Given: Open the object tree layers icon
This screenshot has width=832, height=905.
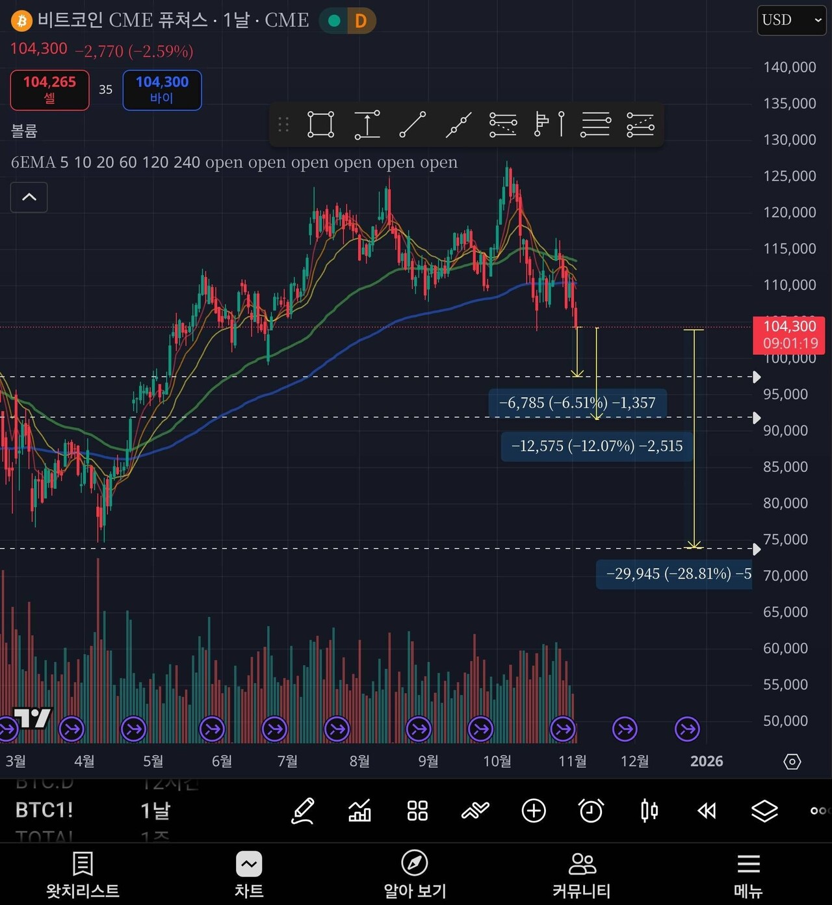Looking at the screenshot, I should pos(764,811).
